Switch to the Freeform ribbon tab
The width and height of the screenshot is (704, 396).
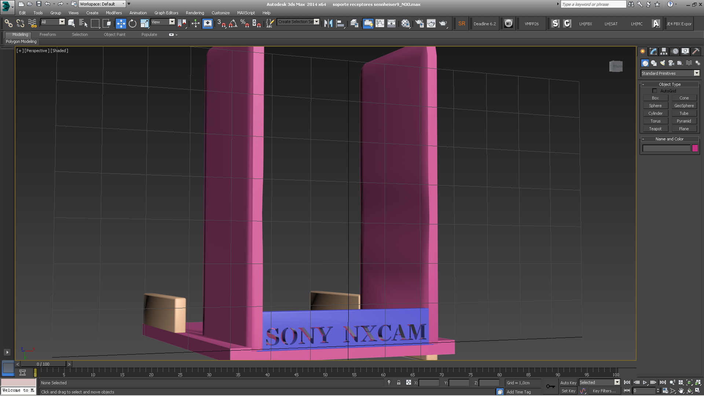coord(48,34)
